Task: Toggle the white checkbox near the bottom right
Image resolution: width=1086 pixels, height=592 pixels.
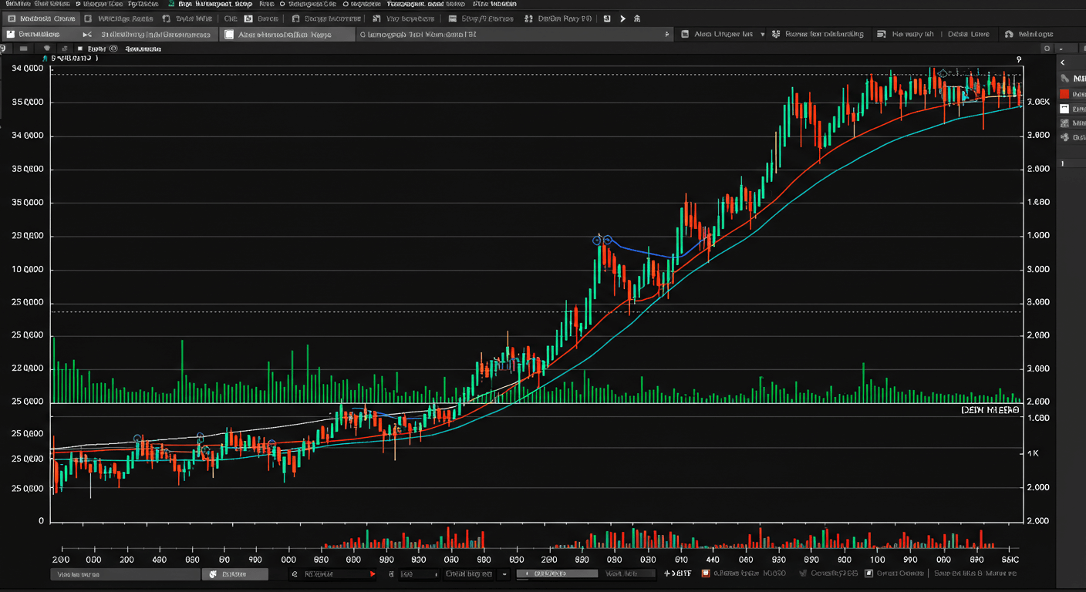Action: coord(868,573)
